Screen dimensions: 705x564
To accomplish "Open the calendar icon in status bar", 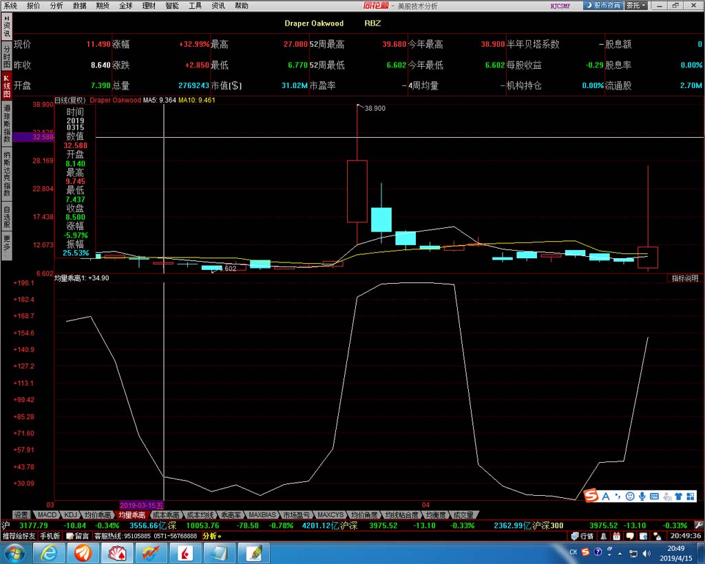I will click(x=616, y=536).
